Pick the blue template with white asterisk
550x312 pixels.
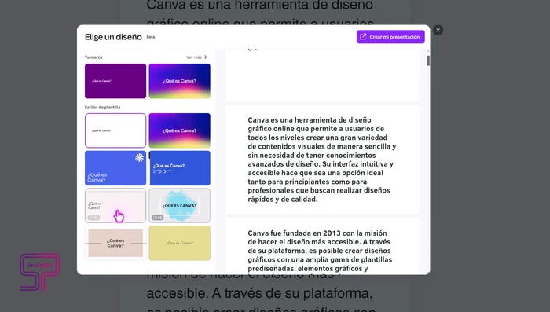pos(115,168)
